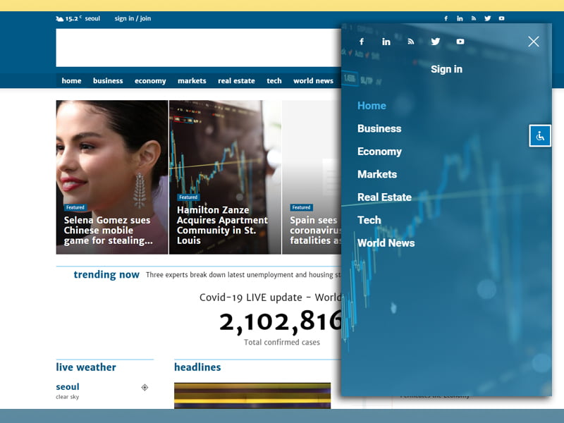Click the LinkedIn icon in the slide-out menu
The height and width of the screenshot is (423, 564).
(386, 42)
